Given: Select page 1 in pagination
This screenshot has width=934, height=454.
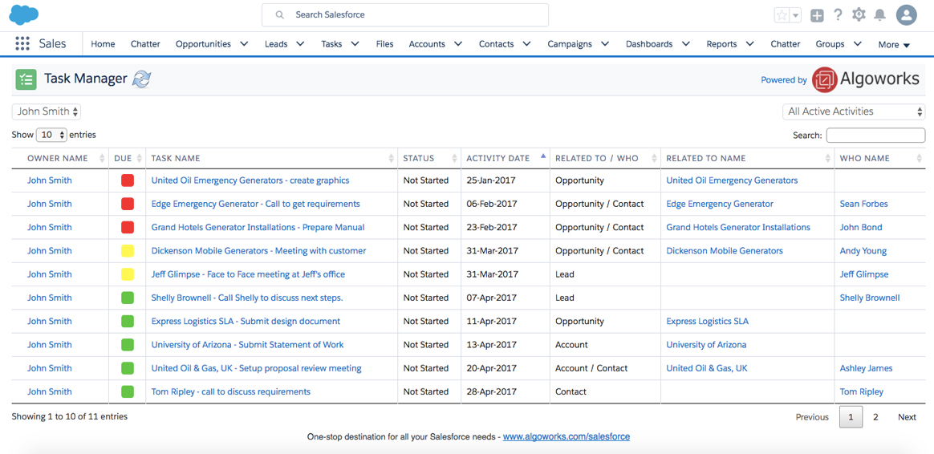Looking at the screenshot, I should coord(851,417).
